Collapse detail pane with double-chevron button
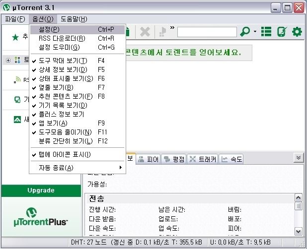Screen dimensions: 307x249 point(299,158)
